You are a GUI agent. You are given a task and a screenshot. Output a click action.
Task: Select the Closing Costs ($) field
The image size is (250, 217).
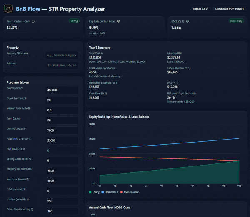click(x=62, y=130)
